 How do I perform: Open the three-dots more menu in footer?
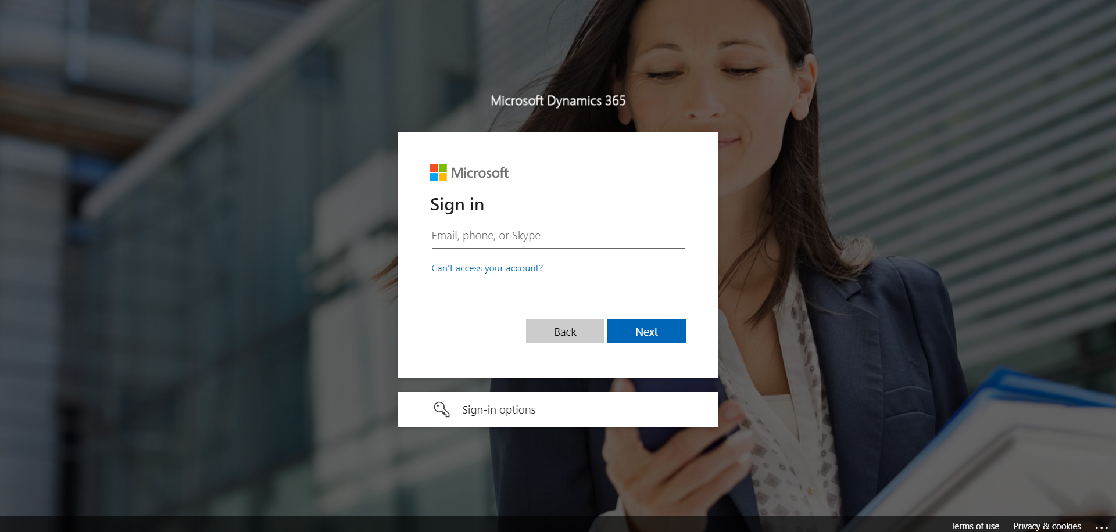click(x=1101, y=527)
